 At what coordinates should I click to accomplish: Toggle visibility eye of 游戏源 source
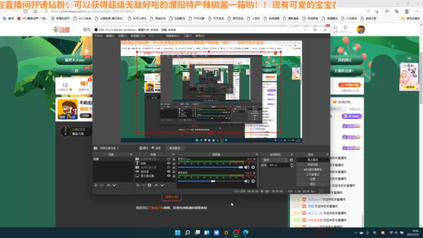(169, 171)
